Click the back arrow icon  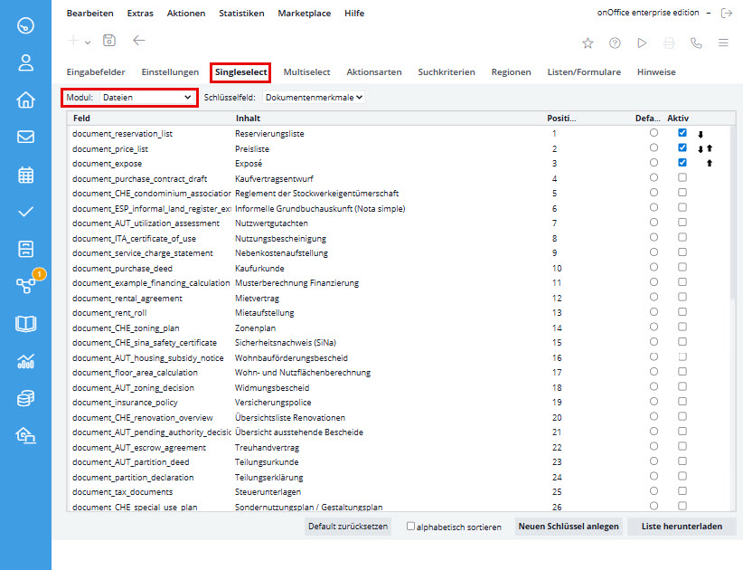pos(138,41)
